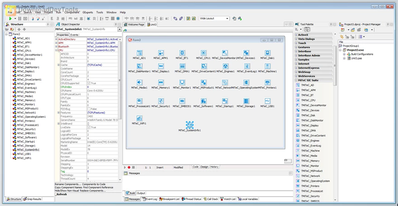Click the selection arrow tool in Tool Palette
The height and width of the screenshot is (206, 398).
click(307, 29)
